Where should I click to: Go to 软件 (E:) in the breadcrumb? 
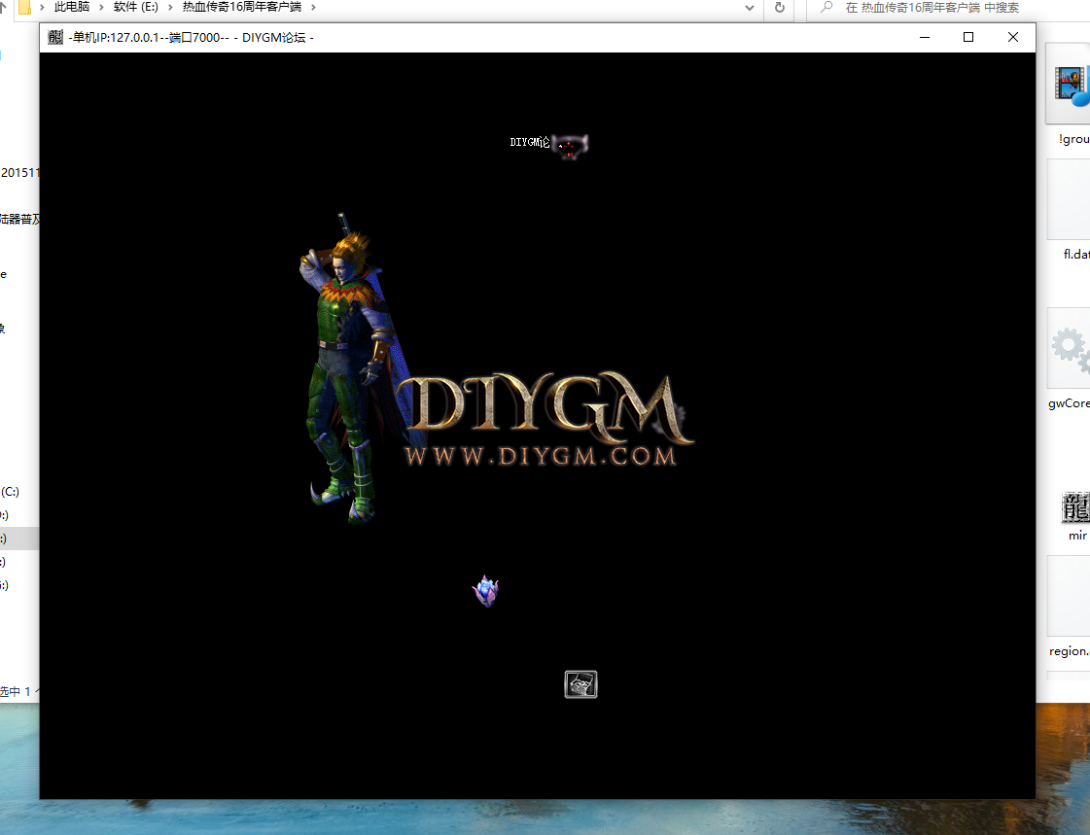[x=136, y=7]
